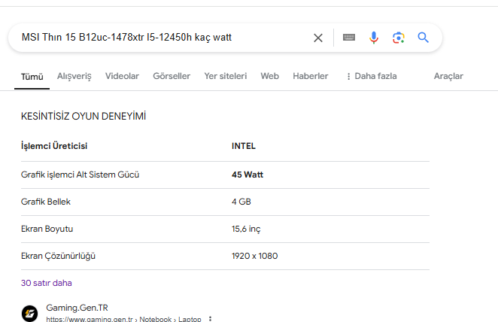Open the on-screen keyboard icon

[349, 38]
